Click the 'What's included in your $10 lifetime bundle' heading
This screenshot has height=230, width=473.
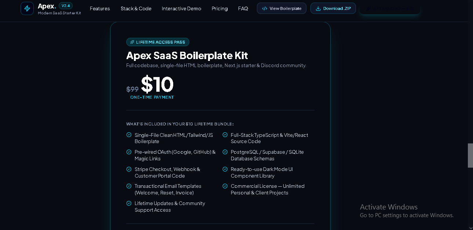point(180,124)
